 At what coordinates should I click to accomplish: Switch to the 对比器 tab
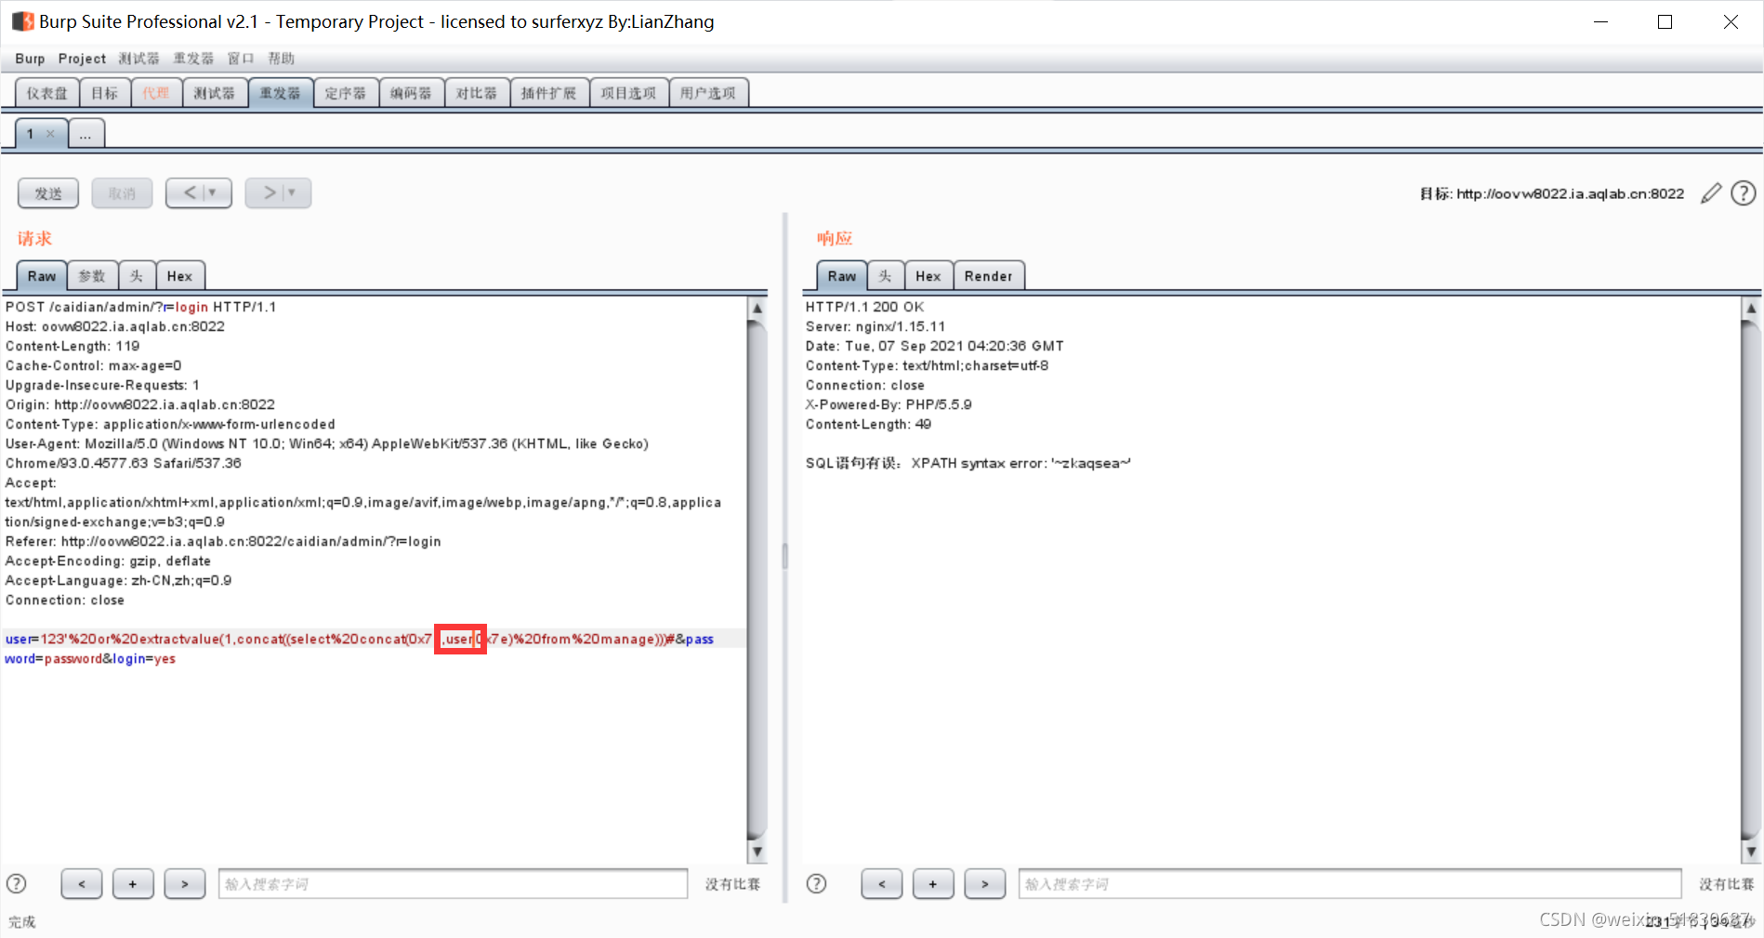tap(477, 93)
